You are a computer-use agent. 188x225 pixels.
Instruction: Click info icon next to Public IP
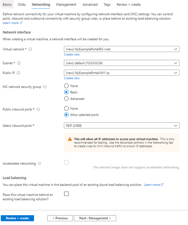click(x=18, y=73)
